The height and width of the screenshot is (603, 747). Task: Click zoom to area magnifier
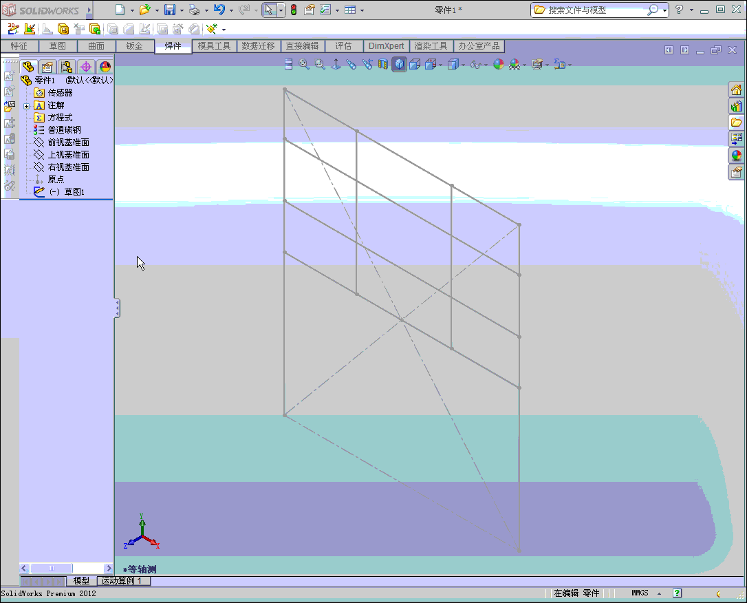pos(320,64)
